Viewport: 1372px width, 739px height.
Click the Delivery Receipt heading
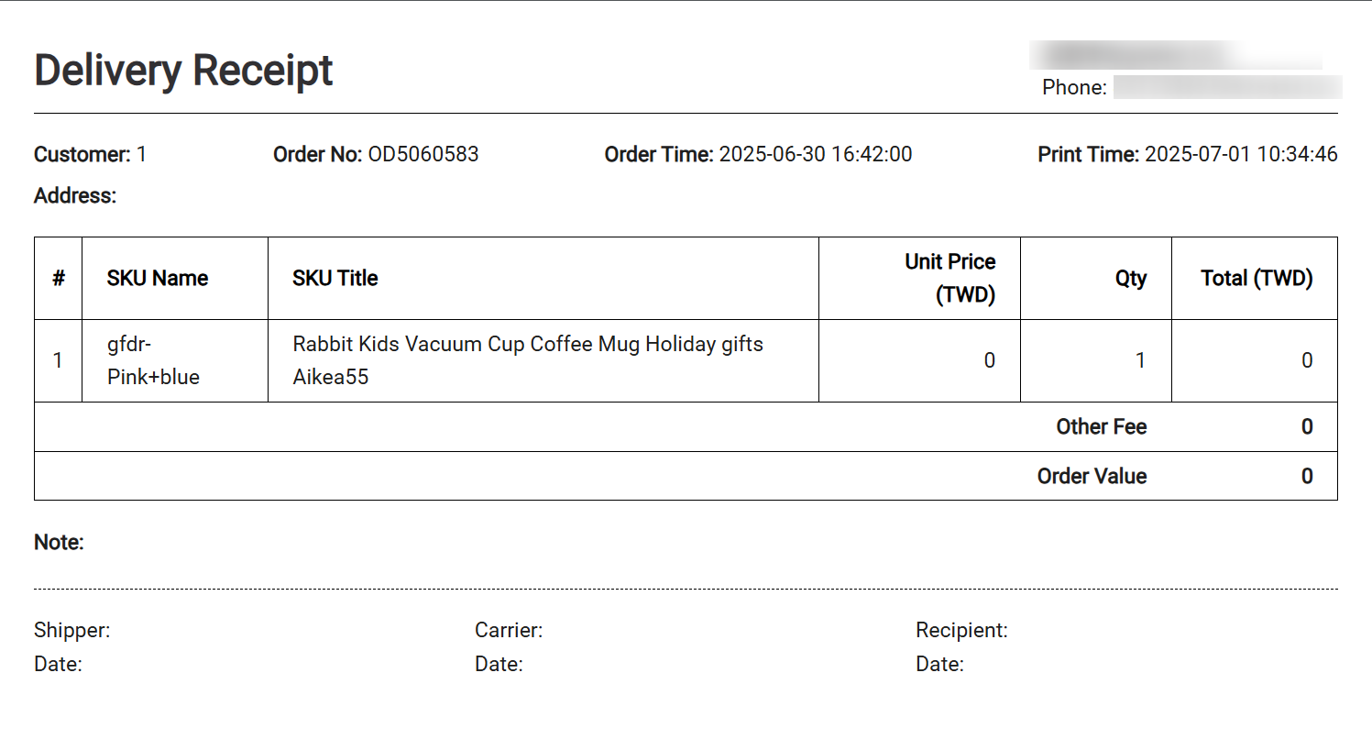[x=183, y=71]
